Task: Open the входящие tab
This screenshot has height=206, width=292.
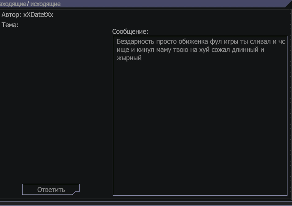Action: click(13, 4)
